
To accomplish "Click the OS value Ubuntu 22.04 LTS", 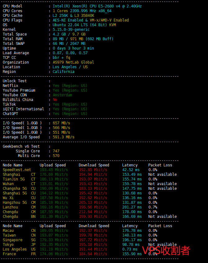I will pyautogui.click(x=80, y=25).
